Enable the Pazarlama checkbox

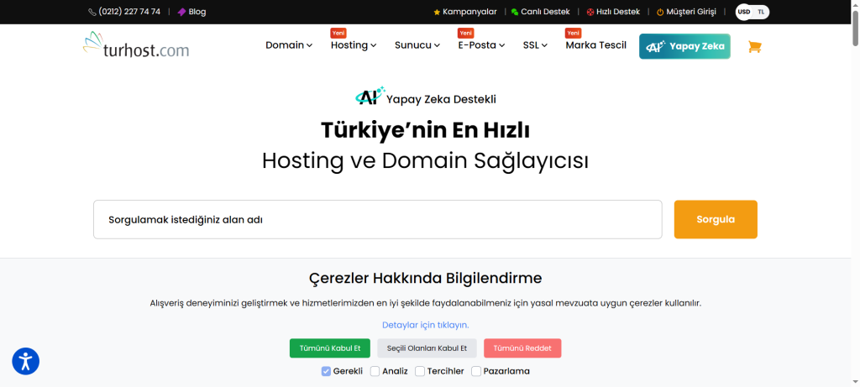point(476,371)
